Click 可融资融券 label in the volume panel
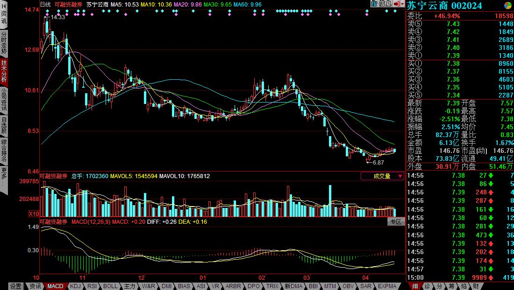Image resolution: width=514 pixels, height=290 pixels. [53, 176]
